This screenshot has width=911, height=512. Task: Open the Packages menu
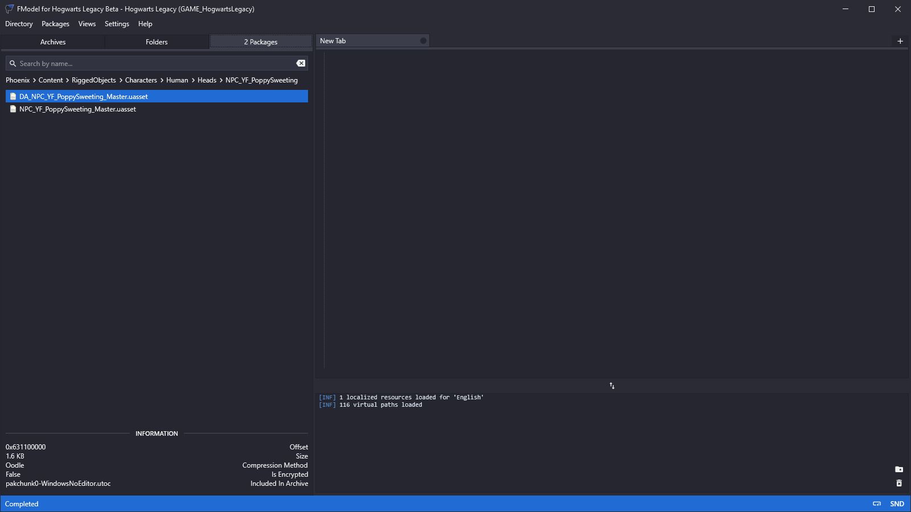tap(55, 24)
